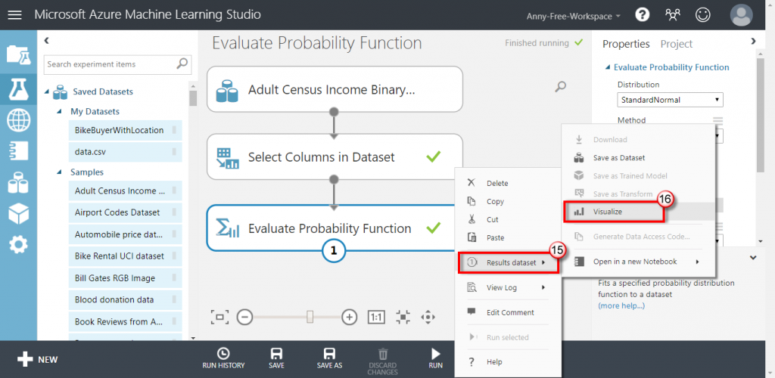The image size is (775, 378).
Task: Open the View Log submenu
Action: point(508,287)
